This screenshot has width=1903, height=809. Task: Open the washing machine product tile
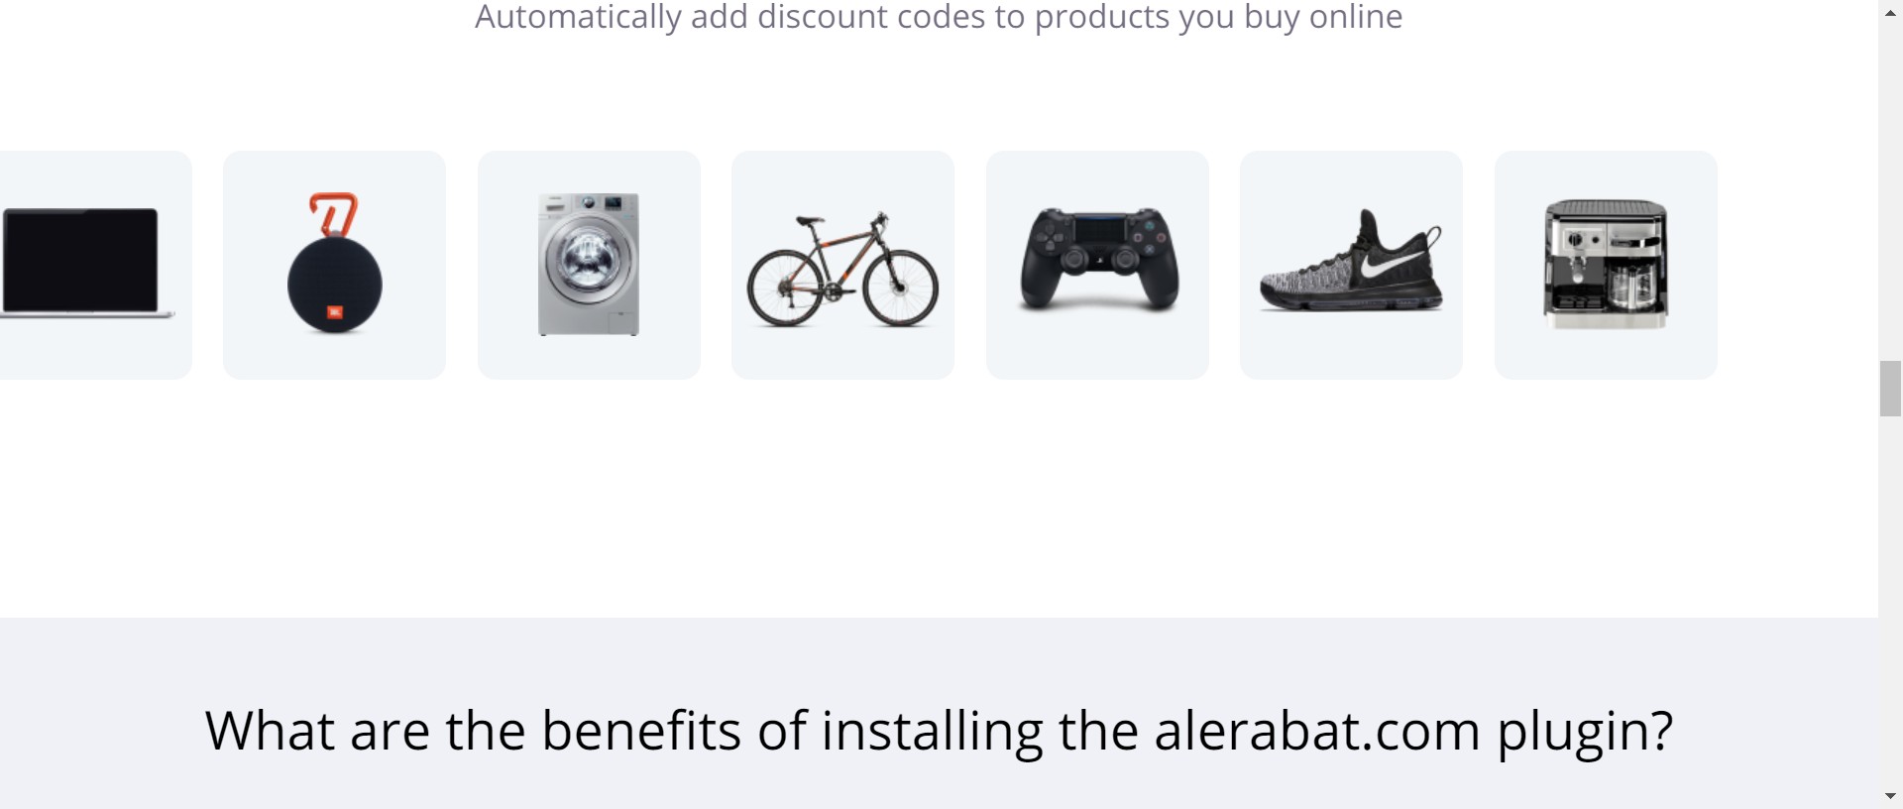coord(589,265)
